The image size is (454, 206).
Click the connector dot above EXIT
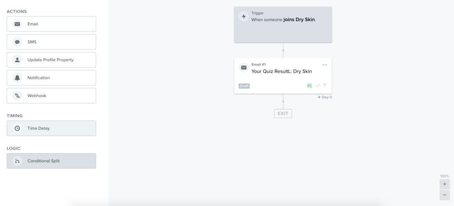coord(283,101)
